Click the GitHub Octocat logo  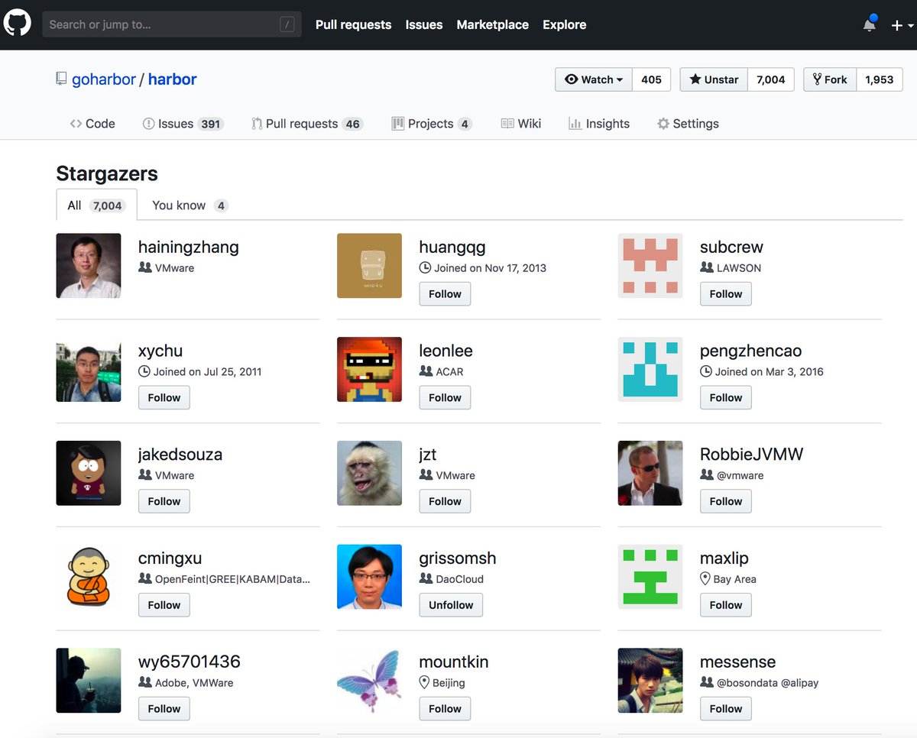(x=17, y=22)
